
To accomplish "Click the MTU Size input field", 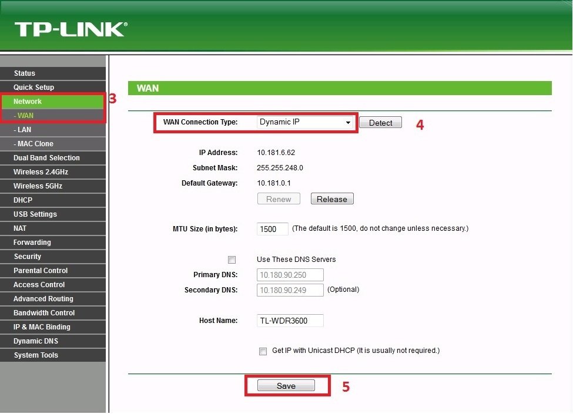I will [273, 229].
